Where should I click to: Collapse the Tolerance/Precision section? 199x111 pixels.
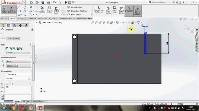click(30, 58)
